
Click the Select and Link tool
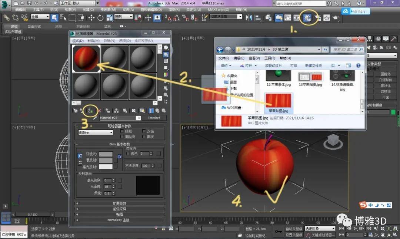click(6, 18)
